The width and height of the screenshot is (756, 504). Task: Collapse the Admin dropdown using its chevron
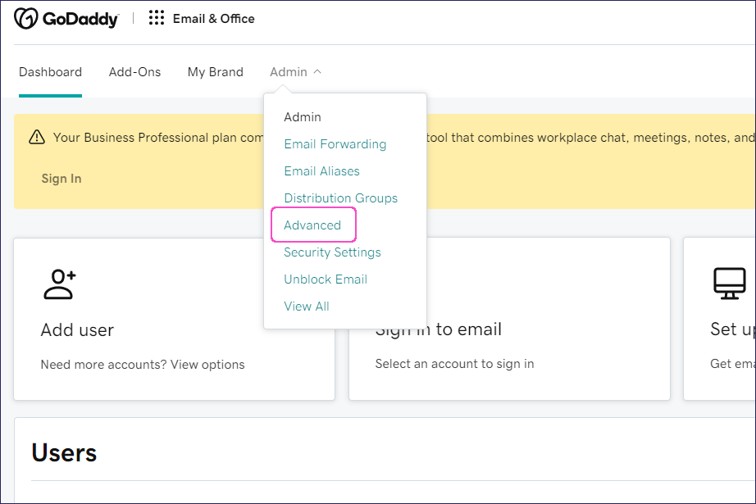(319, 70)
